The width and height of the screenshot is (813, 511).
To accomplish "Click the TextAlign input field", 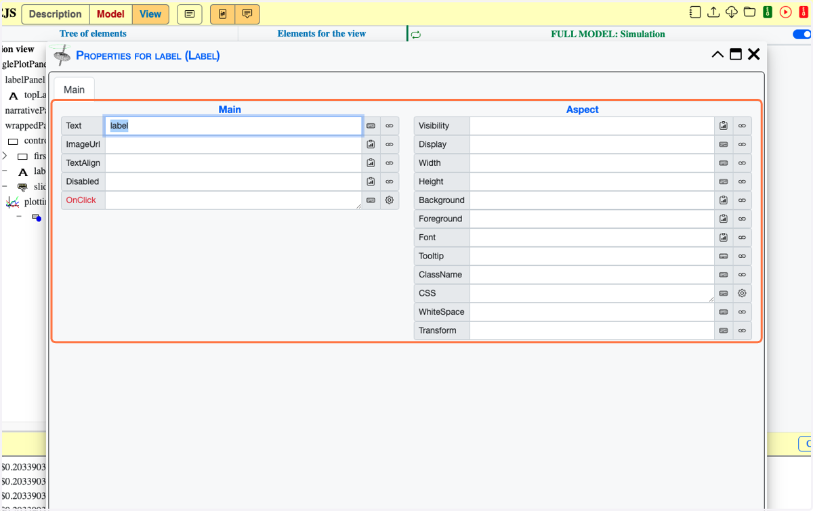I will [234, 163].
